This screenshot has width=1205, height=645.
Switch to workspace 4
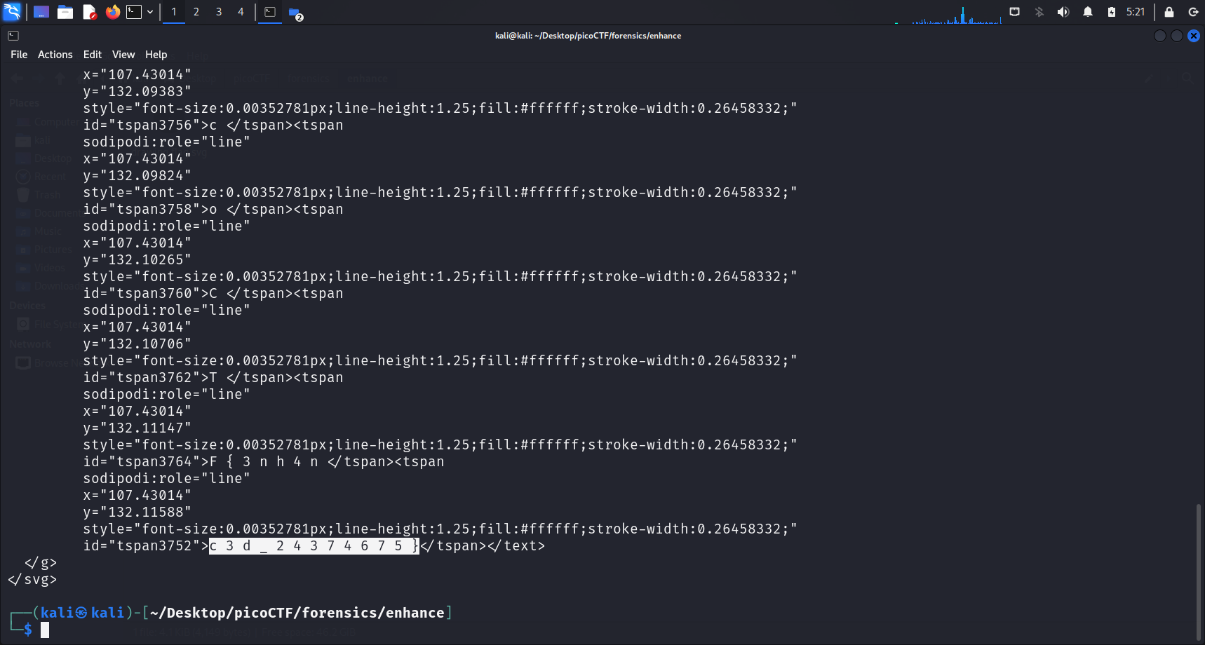point(241,12)
